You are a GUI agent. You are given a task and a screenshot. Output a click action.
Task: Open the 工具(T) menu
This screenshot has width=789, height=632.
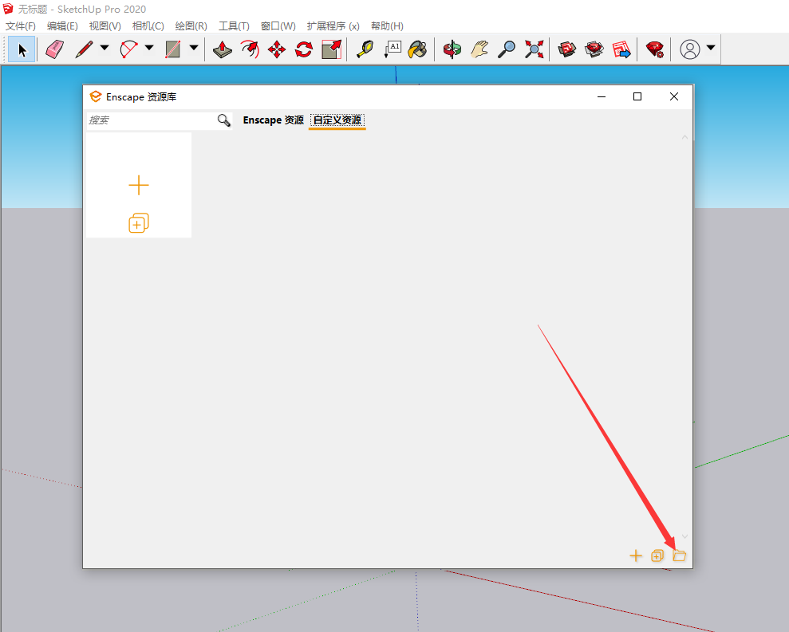(234, 26)
